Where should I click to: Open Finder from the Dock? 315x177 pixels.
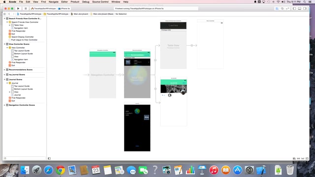click(25, 170)
